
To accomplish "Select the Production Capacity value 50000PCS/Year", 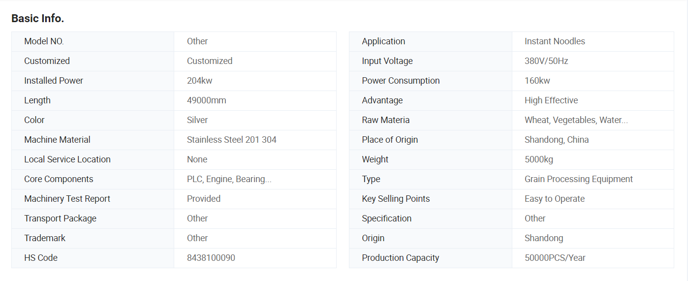I will pyautogui.click(x=555, y=258).
